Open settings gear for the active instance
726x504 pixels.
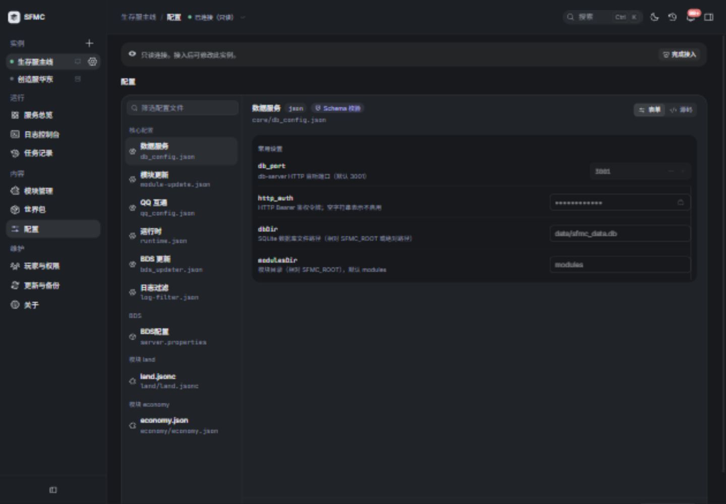tap(92, 61)
